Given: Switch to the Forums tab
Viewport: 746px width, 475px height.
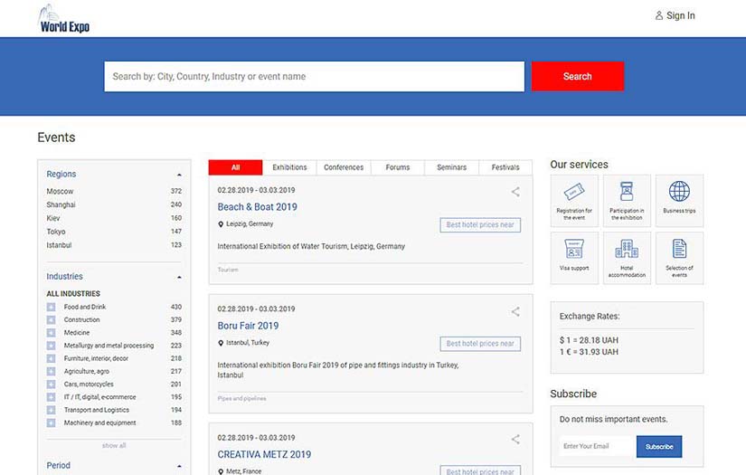Looking at the screenshot, I should click(x=398, y=167).
